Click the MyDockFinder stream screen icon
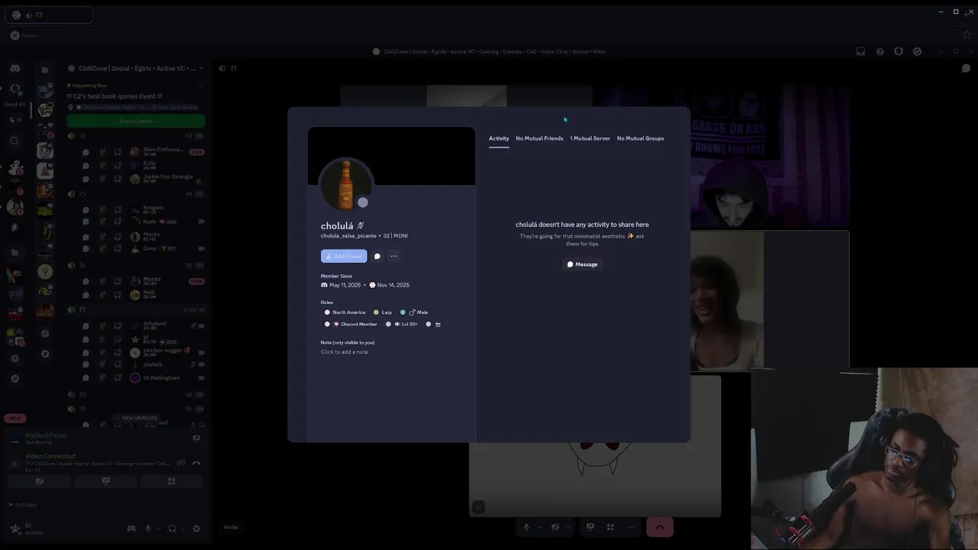978x550 pixels. (196, 438)
